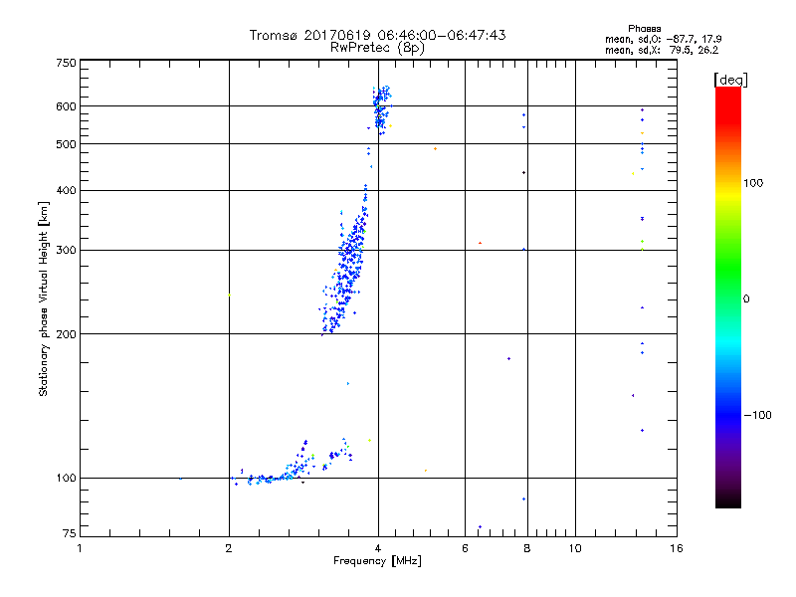
Task: Click the black data point on the 8 MHz line
Action: point(524,172)
